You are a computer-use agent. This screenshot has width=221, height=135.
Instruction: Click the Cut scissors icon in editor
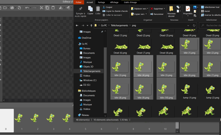41,8
